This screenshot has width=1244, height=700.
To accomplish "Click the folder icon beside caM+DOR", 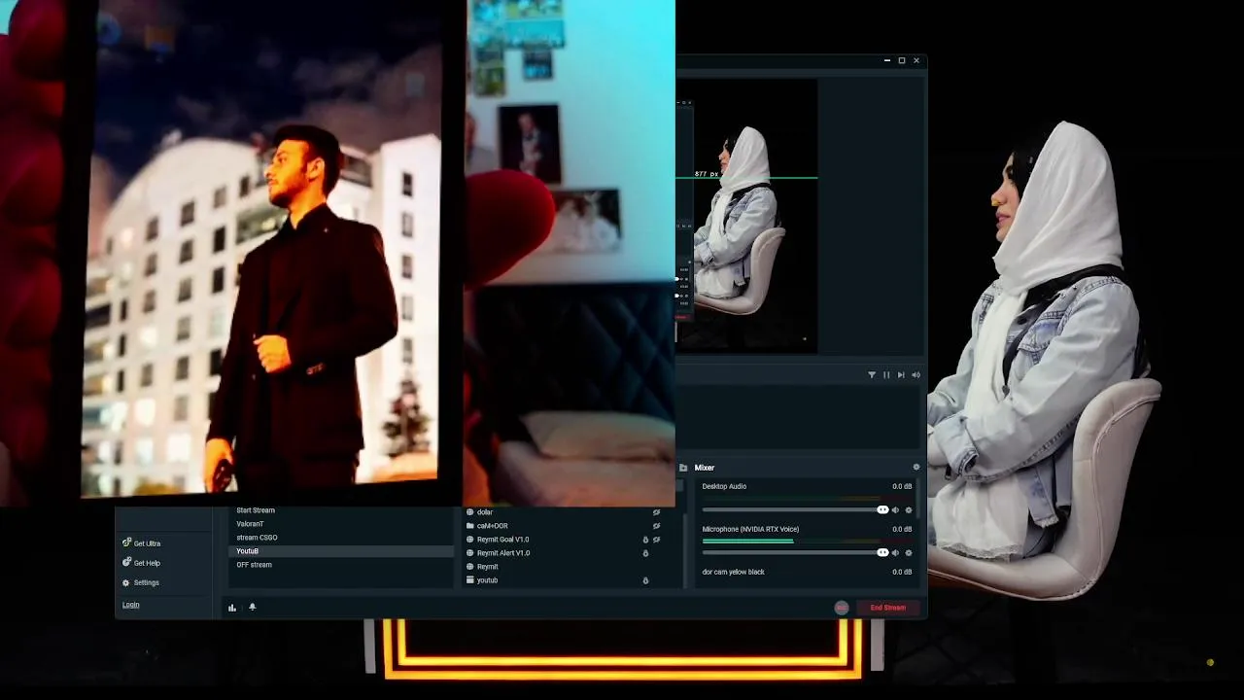I will 469,526.
